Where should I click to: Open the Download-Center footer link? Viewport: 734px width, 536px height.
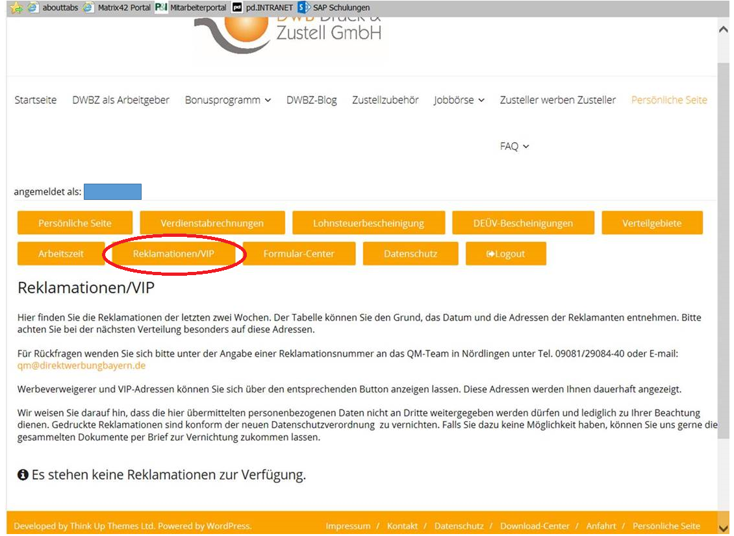[535, 526]
